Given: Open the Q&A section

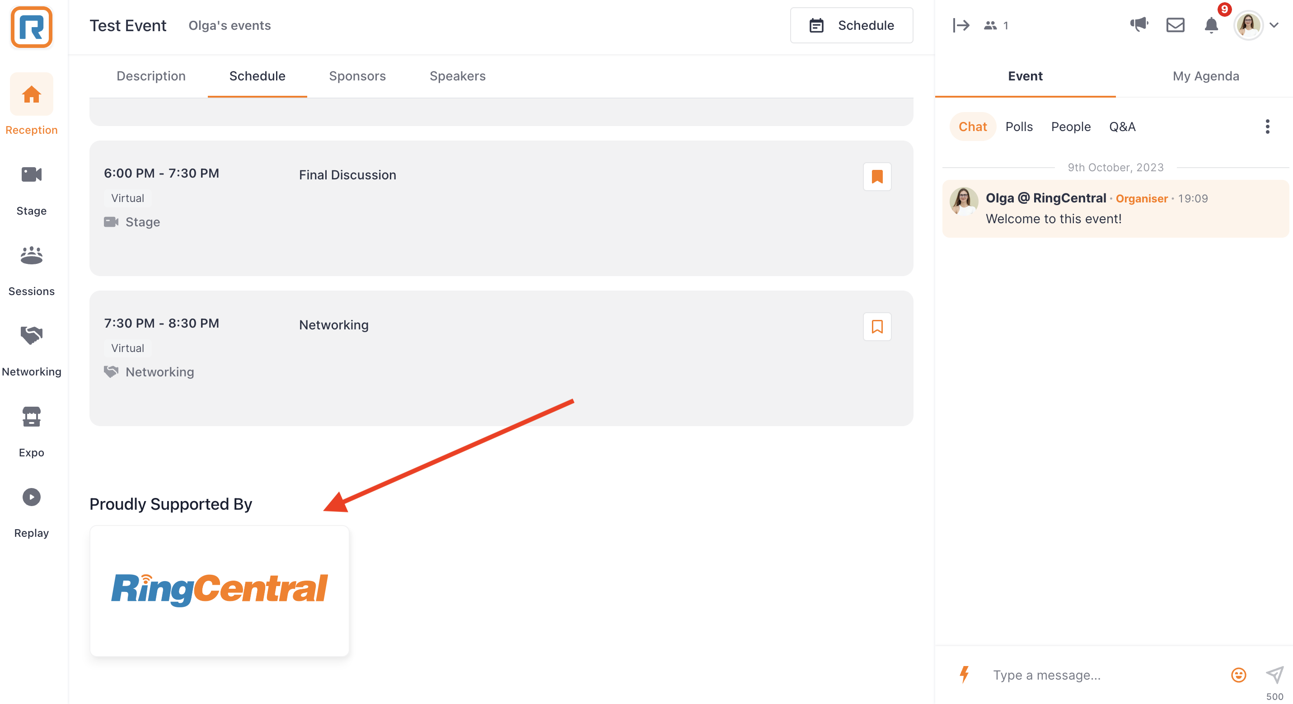Looking at the screenshot, I should (1122, 127).
